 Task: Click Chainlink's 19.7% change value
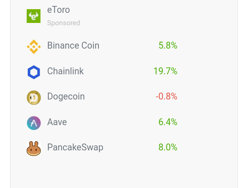pos(166,71)
